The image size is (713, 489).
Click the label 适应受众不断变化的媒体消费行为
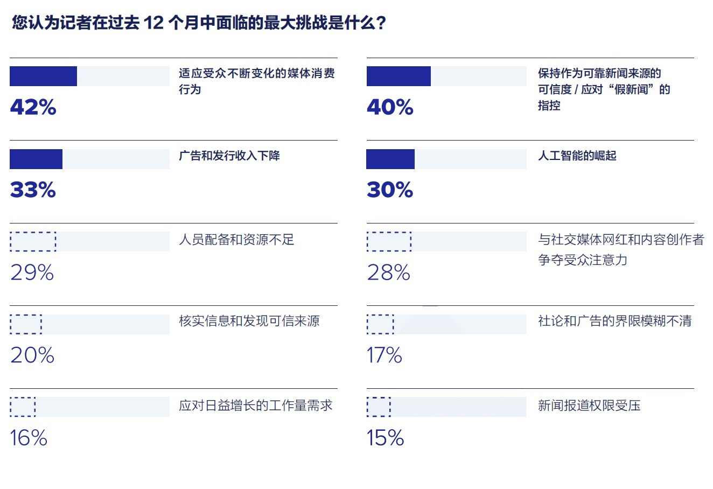pyautogui.click(x=256, y=81)
